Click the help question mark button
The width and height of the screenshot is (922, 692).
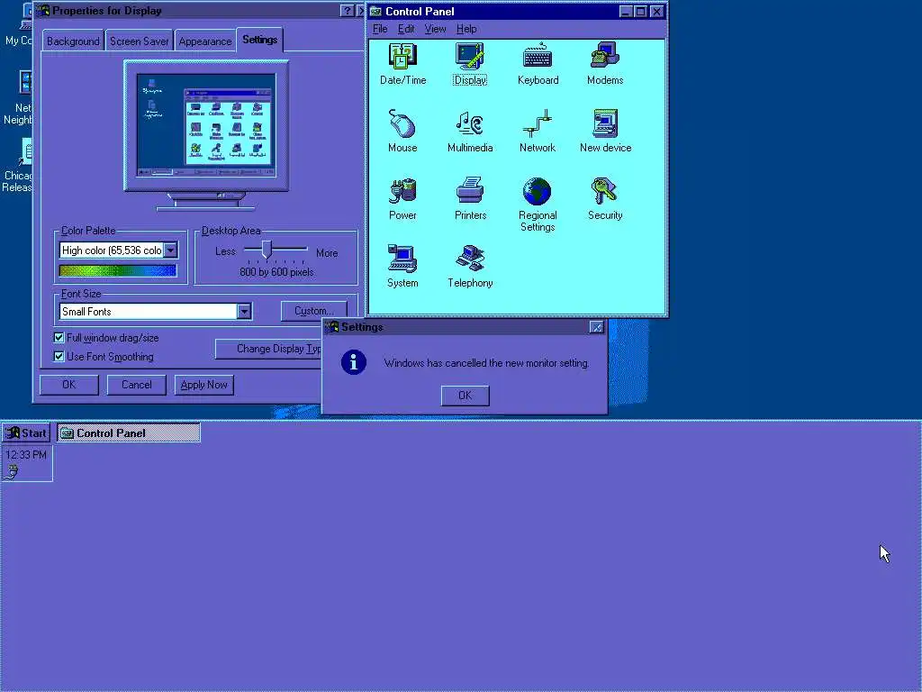pyautogui.click(x=347, y=11)
